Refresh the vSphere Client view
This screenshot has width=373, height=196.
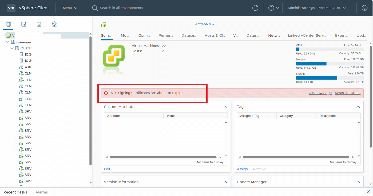point(255,8)
